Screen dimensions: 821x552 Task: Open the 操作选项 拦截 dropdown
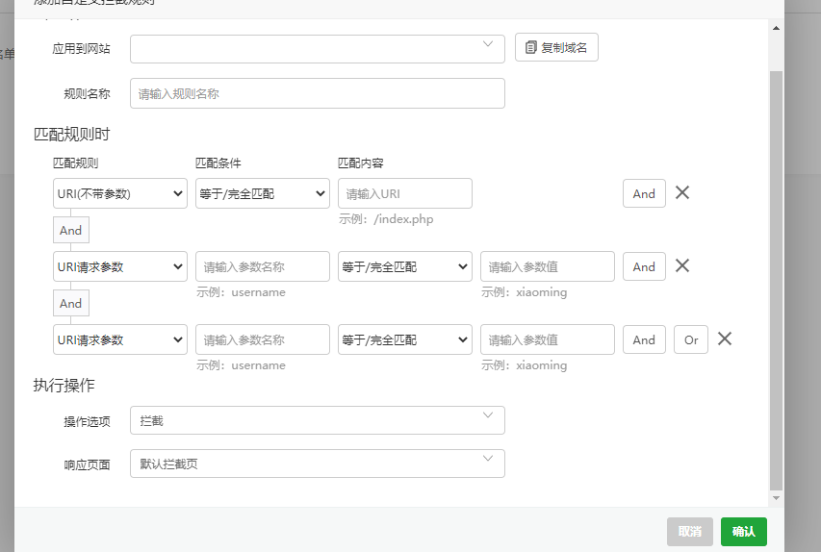pyautogui.click(x=317, y=420)
